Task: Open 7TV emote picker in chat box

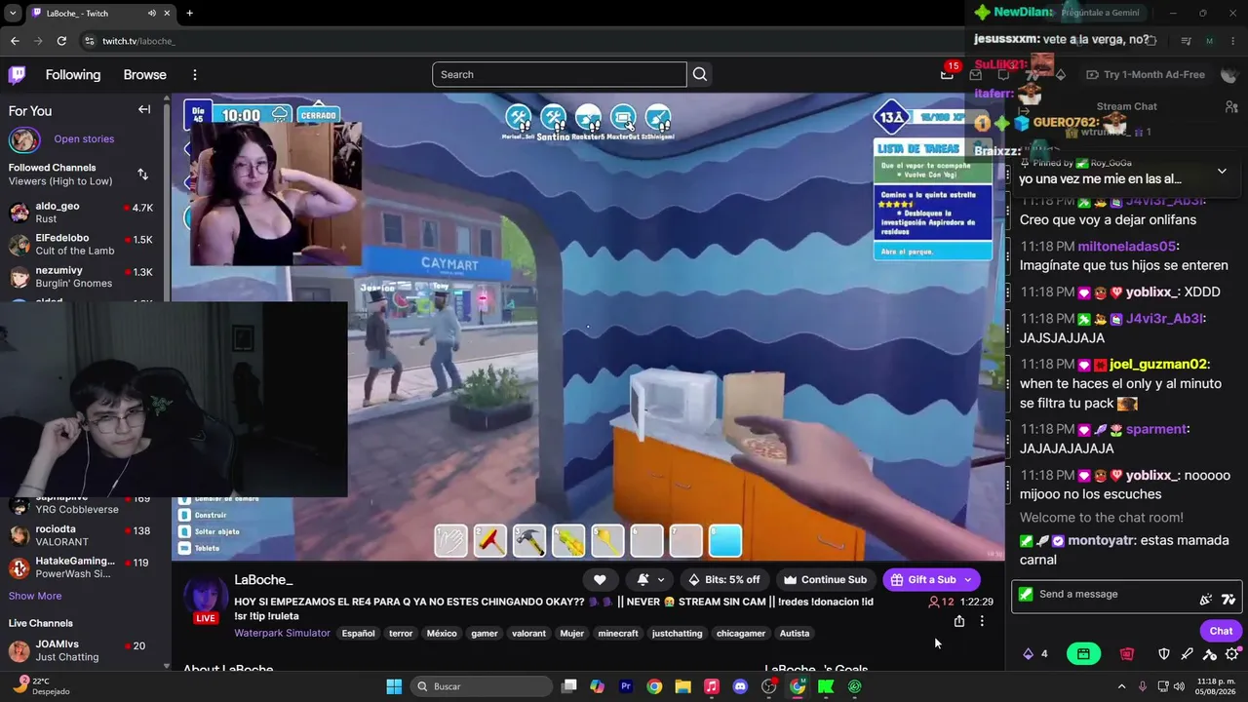Action: point(1228,600)
